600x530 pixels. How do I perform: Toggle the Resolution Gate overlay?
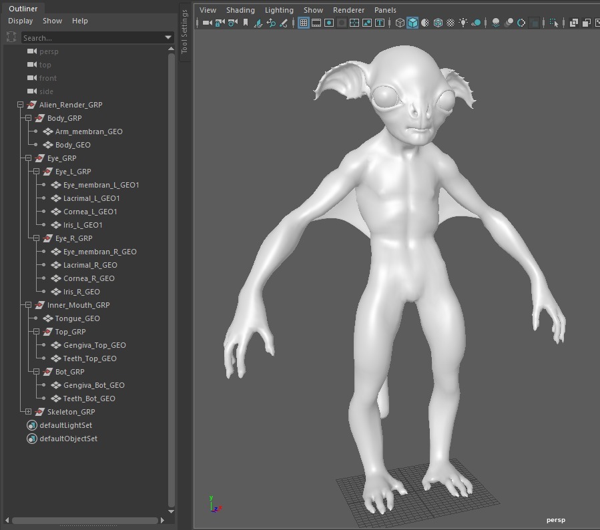click(x=329, y=23)
